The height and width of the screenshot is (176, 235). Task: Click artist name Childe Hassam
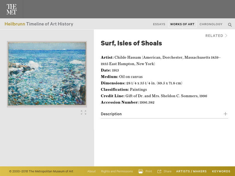pos(128,57)
